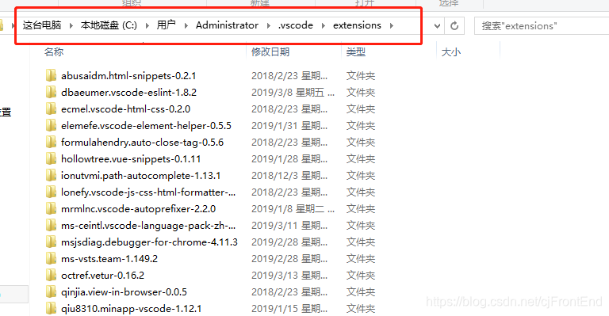Select ms-ceintl.vscode-language-pack-zh folder name
Image resolution: width=609 pixels, height=316 pixels.
pyautogui.click(x=148, y=226)
